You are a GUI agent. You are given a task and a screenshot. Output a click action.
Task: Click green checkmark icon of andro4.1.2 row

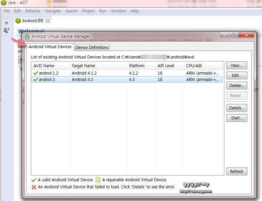point(36,73)
